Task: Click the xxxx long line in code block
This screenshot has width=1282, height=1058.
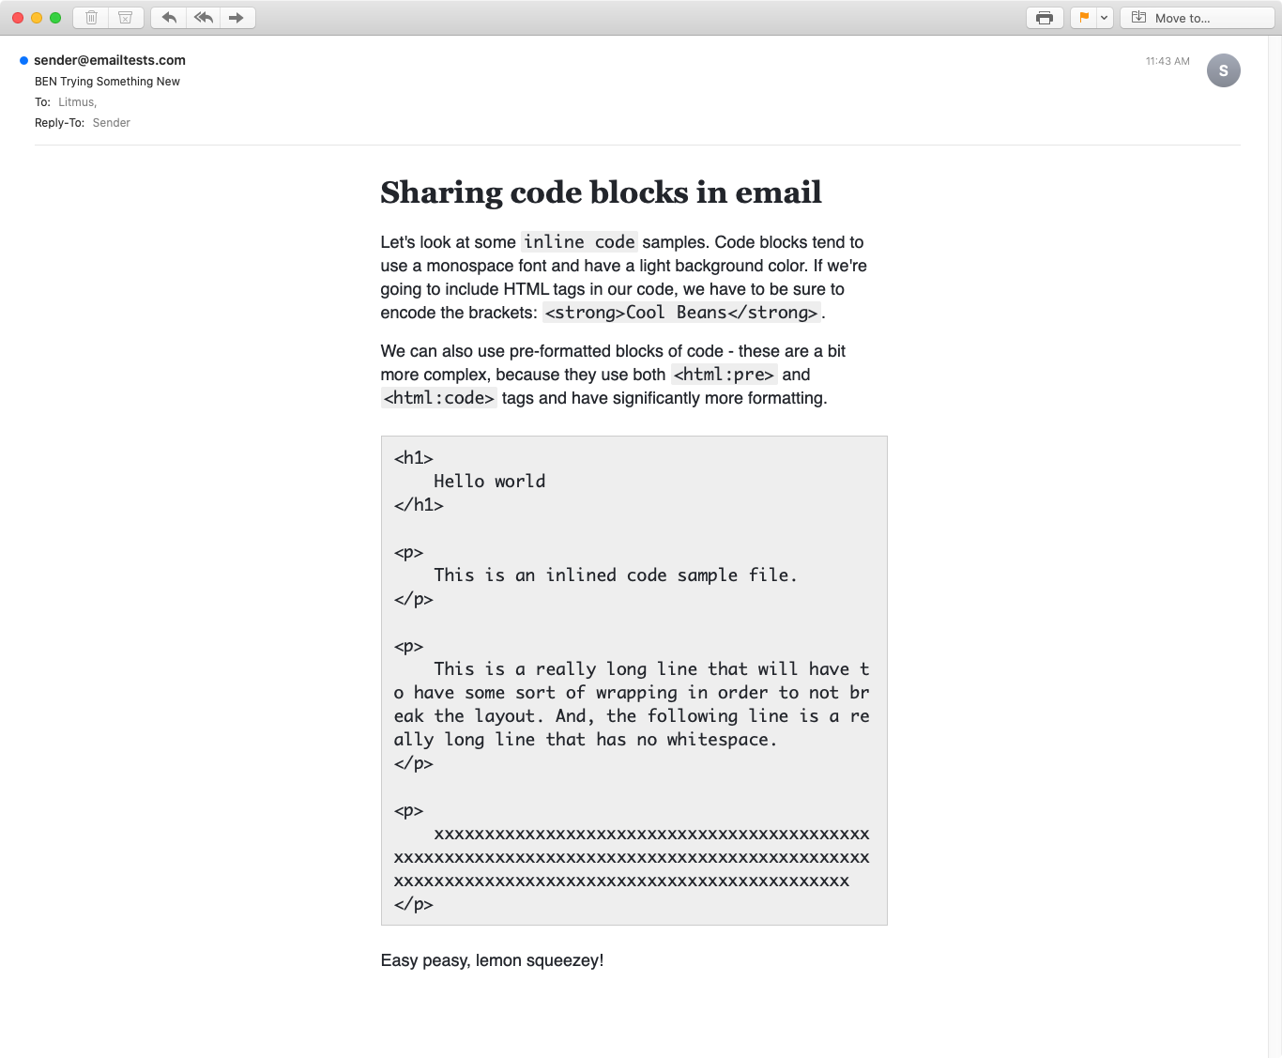Action: coord(632,857)
